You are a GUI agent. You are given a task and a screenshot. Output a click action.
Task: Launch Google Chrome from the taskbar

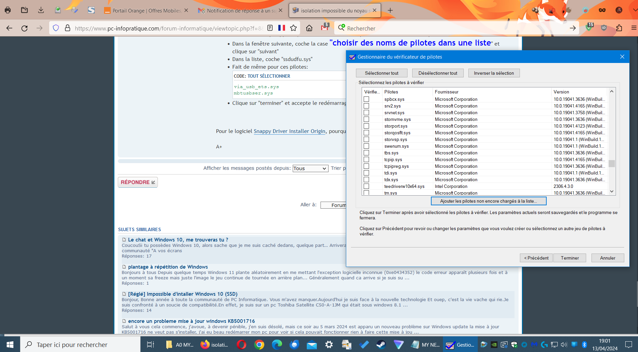(259, 344)
